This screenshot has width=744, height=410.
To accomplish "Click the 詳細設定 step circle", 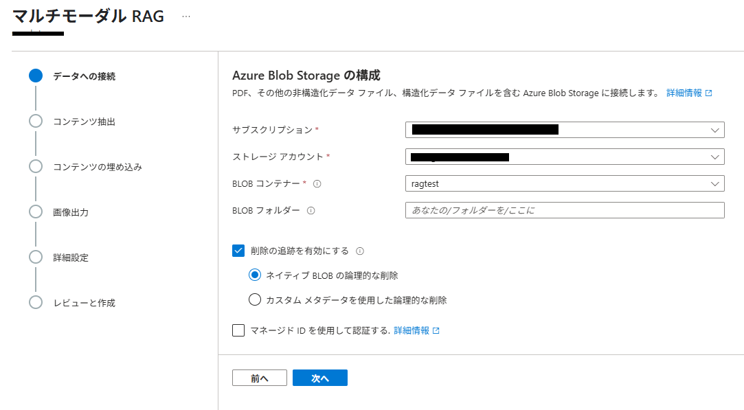I will click(x=36, y=258).
